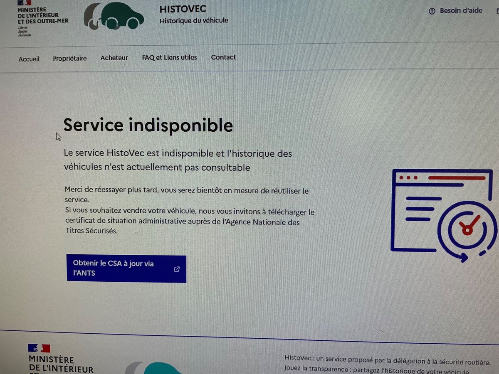Open the Accueil navigation item
Screen dimensions: 499x374
pyautogui.click(x=29, y=59)
